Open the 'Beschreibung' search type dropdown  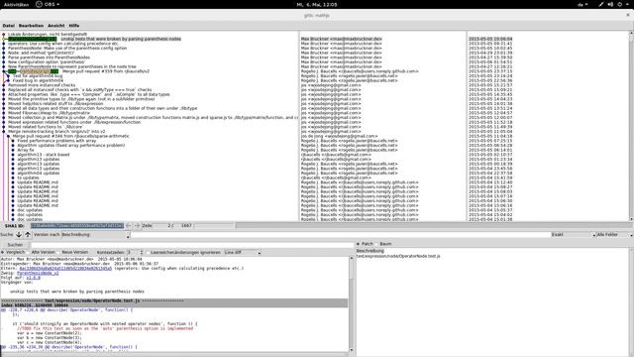click(95, 234)
